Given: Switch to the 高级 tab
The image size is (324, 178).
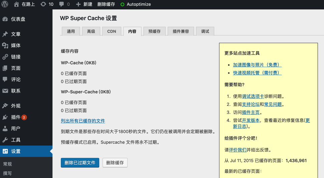Looking at the screenshot, I should [x=91, y=31].
